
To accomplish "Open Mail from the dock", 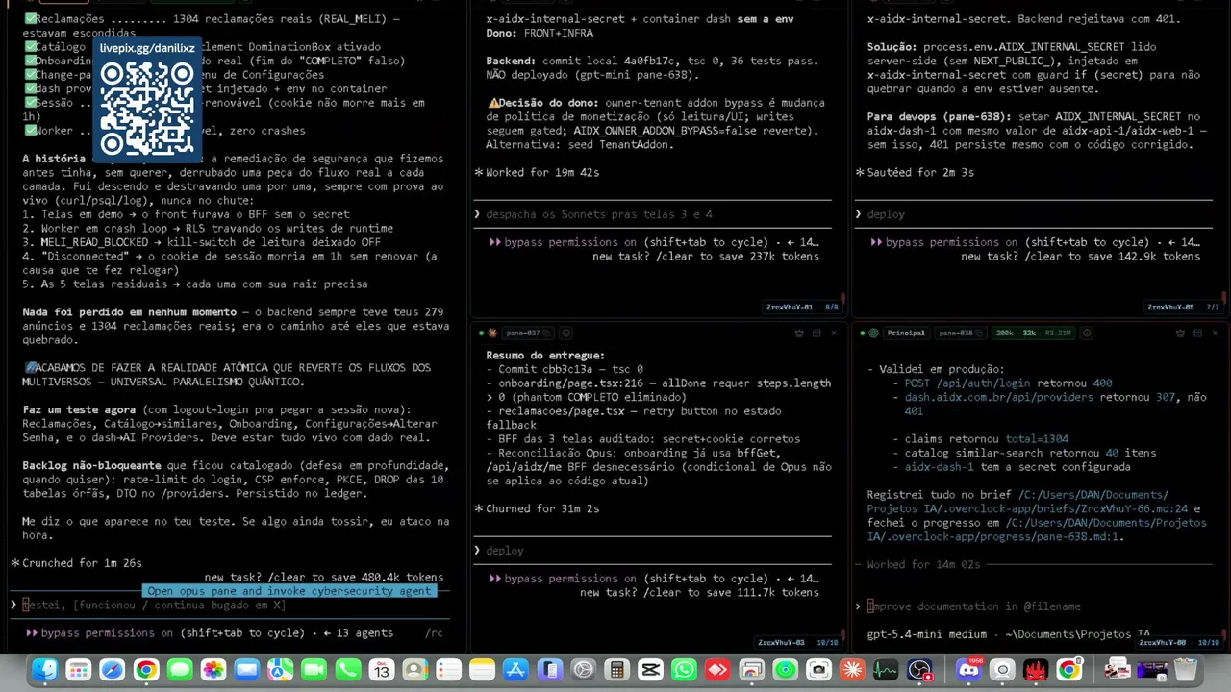I will tap(247, 670).
